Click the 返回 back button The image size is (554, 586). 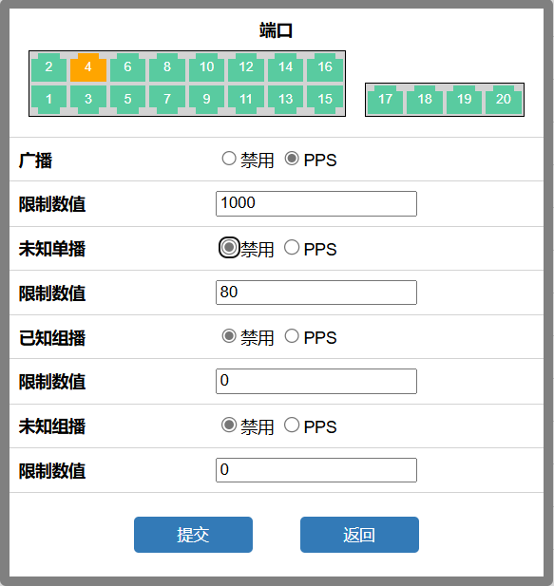(x=359, y=535)
